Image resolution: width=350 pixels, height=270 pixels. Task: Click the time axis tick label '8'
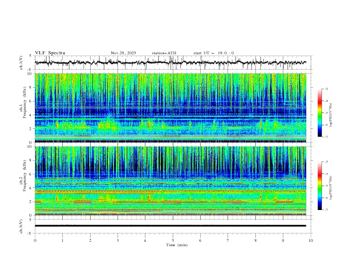point(255,240)
